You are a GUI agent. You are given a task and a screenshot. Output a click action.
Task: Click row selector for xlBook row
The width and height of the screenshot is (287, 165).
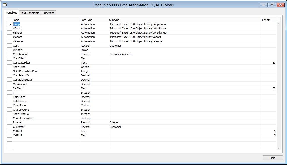pos(9,28)
